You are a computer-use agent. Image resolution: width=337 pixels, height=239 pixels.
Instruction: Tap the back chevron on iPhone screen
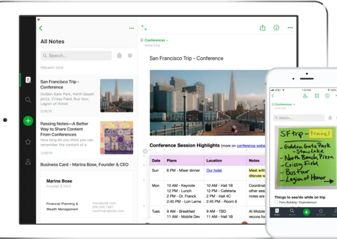pos(273,96)
